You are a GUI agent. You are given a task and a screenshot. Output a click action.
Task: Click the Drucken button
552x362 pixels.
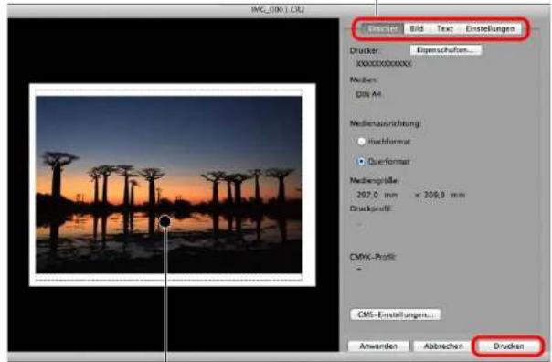508,346
